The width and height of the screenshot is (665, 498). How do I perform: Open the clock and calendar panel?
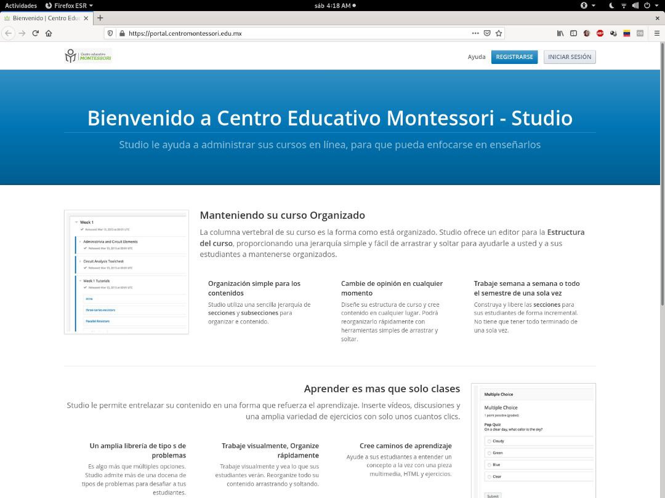pyautogui.click(x=335, y=6)
